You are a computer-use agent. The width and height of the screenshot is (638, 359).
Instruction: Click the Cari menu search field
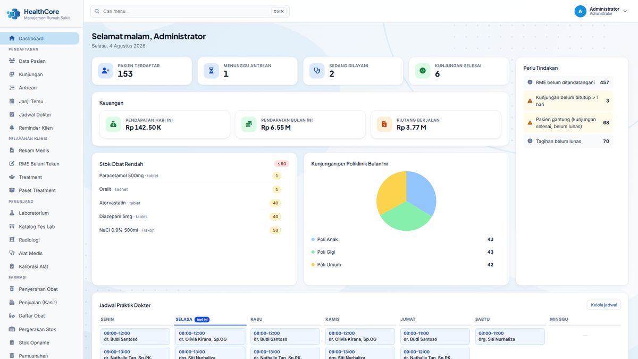click(190, 11)
